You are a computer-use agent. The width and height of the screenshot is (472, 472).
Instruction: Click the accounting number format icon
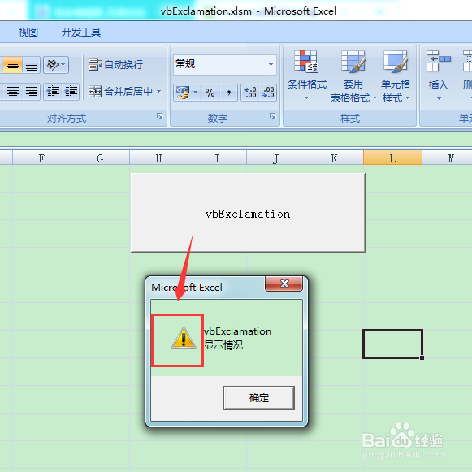point(183,93)
